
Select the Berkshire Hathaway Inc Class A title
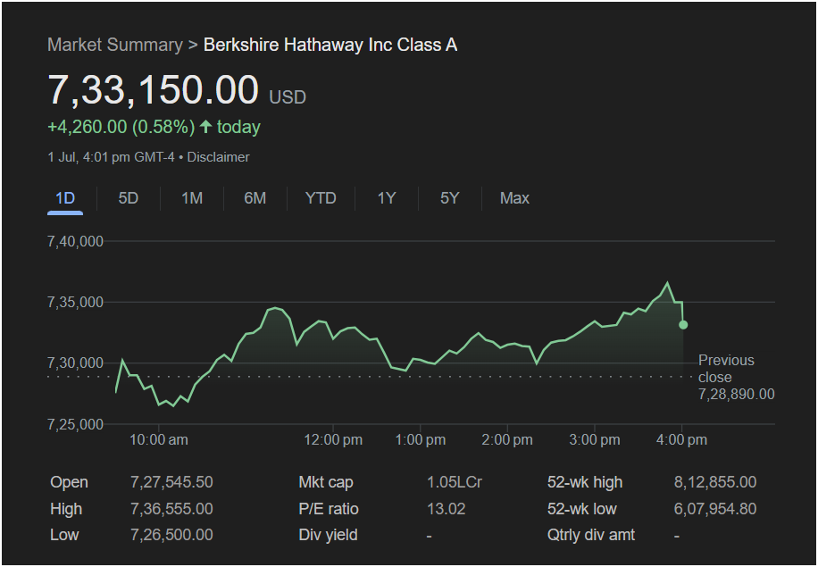click(330, 45)
